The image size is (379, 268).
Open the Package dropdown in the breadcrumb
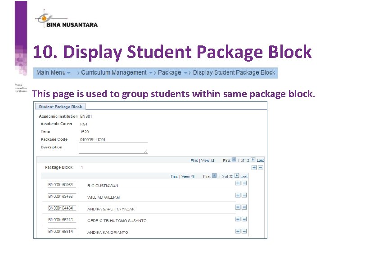click(186, 72)
